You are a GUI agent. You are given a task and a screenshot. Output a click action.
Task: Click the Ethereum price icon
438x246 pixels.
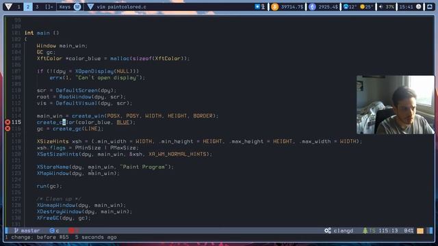(312, 7)
